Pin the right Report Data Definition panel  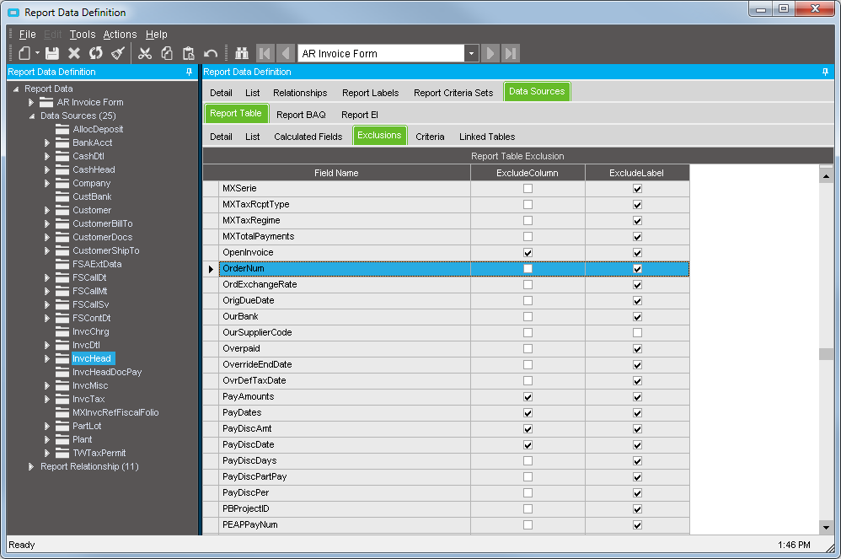825,72
